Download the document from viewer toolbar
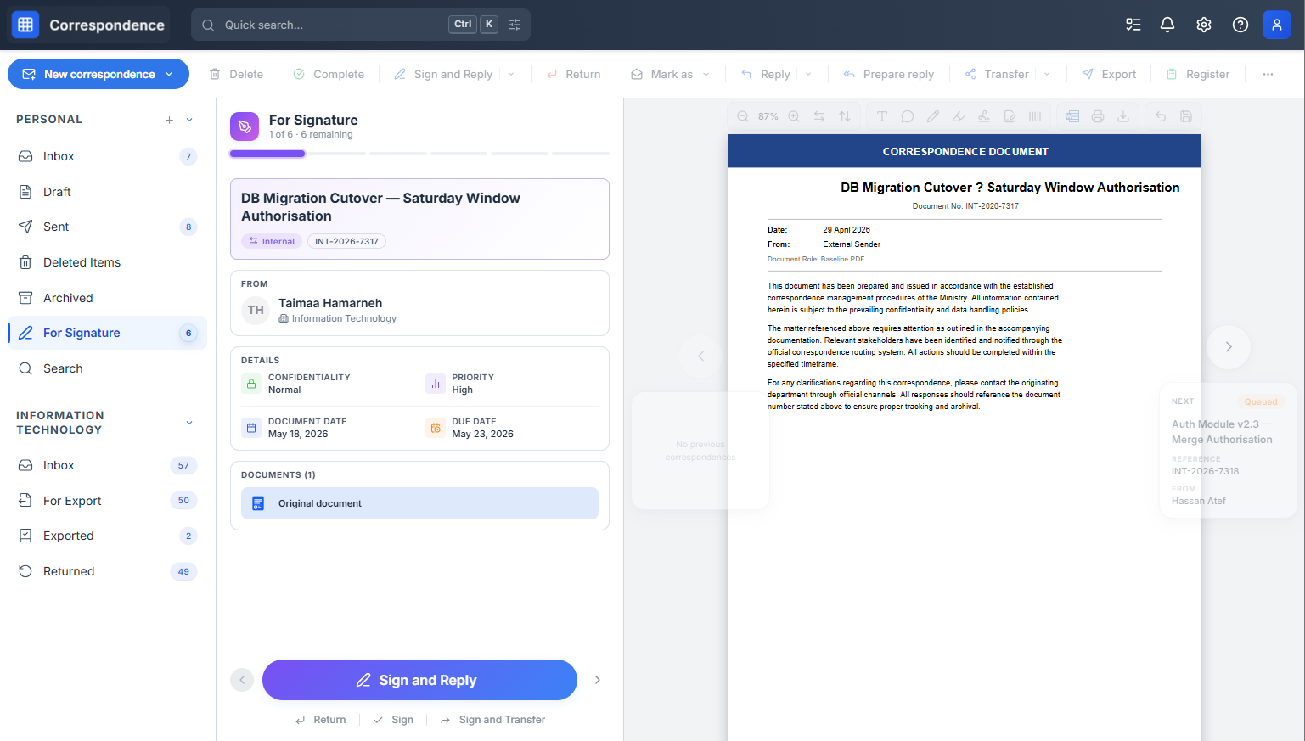Screen dimensions: 1305x741 [1123, 116]
